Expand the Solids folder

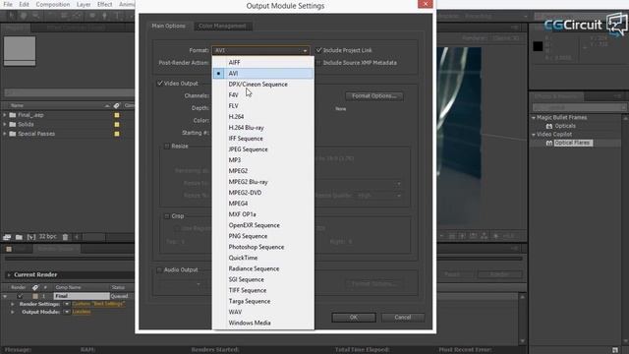click(x=4, y=125)
